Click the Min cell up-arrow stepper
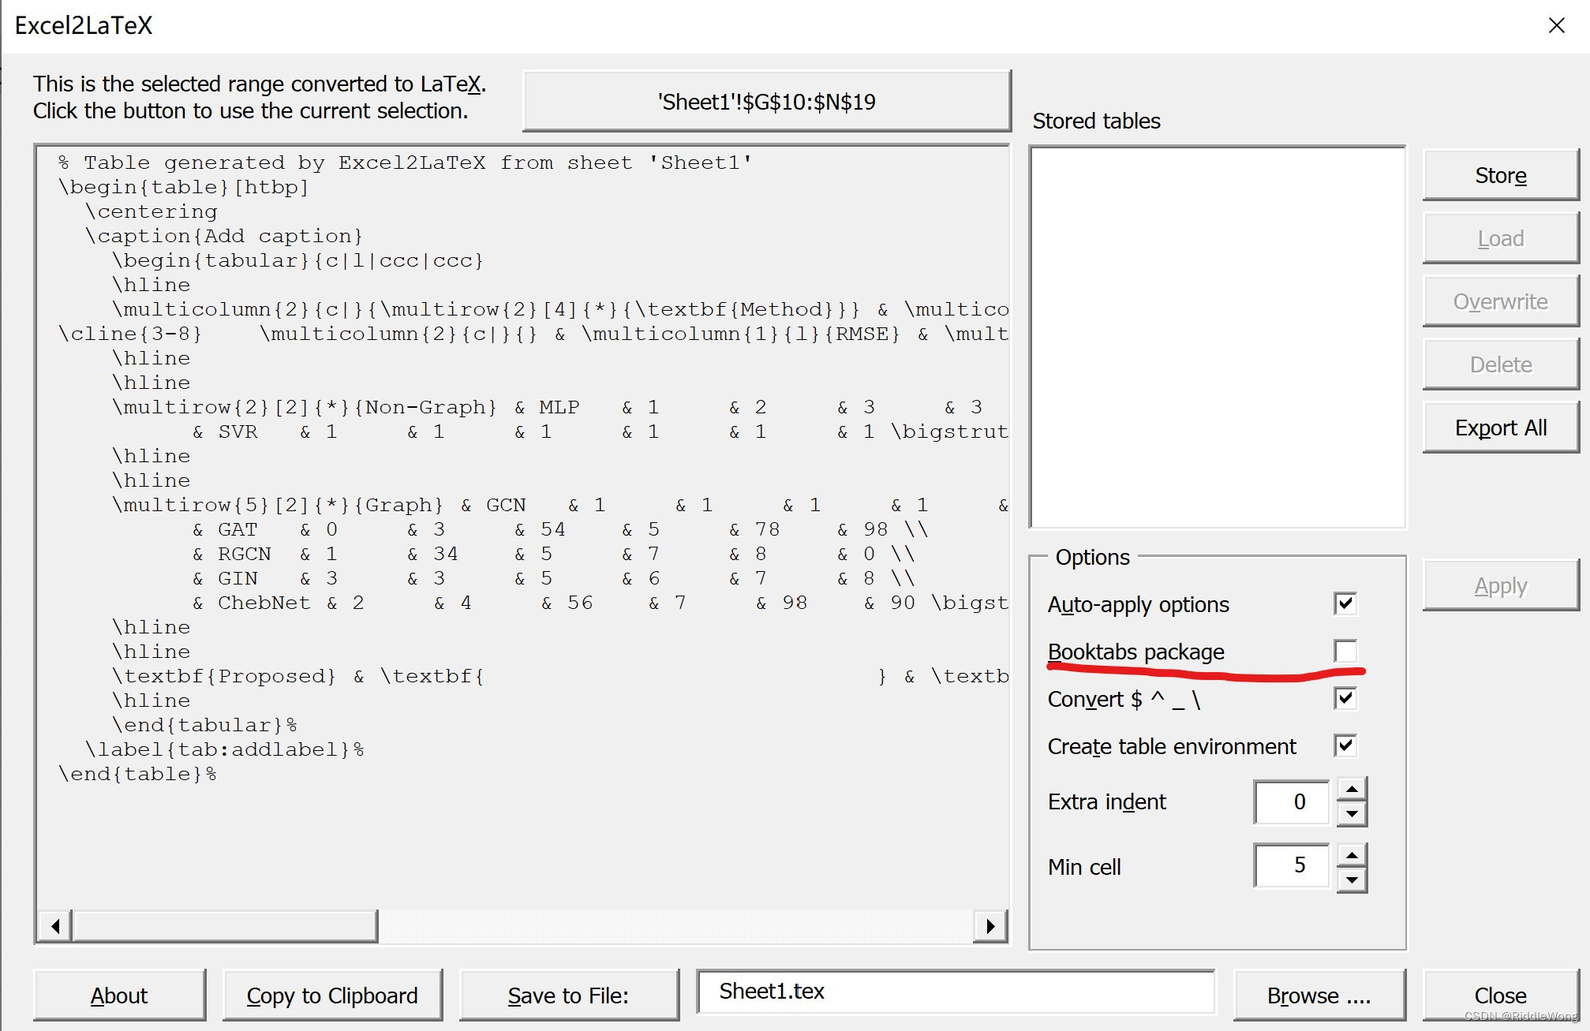Viewport: 1590px width, 1031px height. point(1352,856)
